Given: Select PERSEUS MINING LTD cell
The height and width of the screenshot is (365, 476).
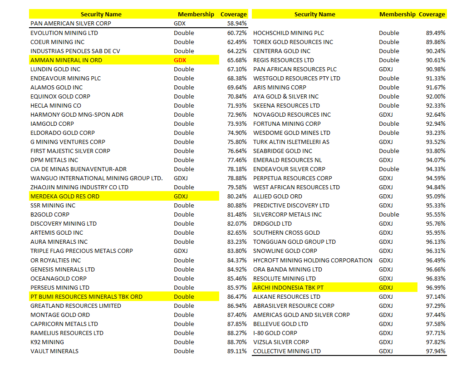Looking at the screenshot, I should coord(60,288).
